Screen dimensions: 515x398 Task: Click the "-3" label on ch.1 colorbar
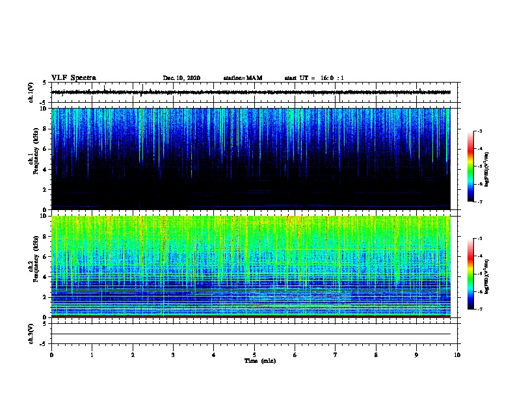pos(480,131)
